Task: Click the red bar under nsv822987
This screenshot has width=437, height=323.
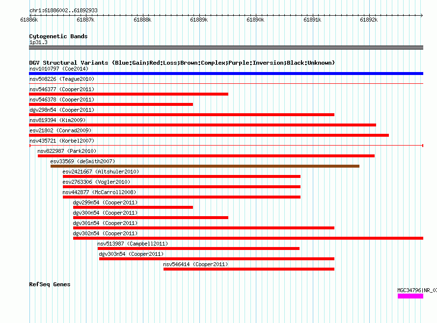Action: (206, 156)
